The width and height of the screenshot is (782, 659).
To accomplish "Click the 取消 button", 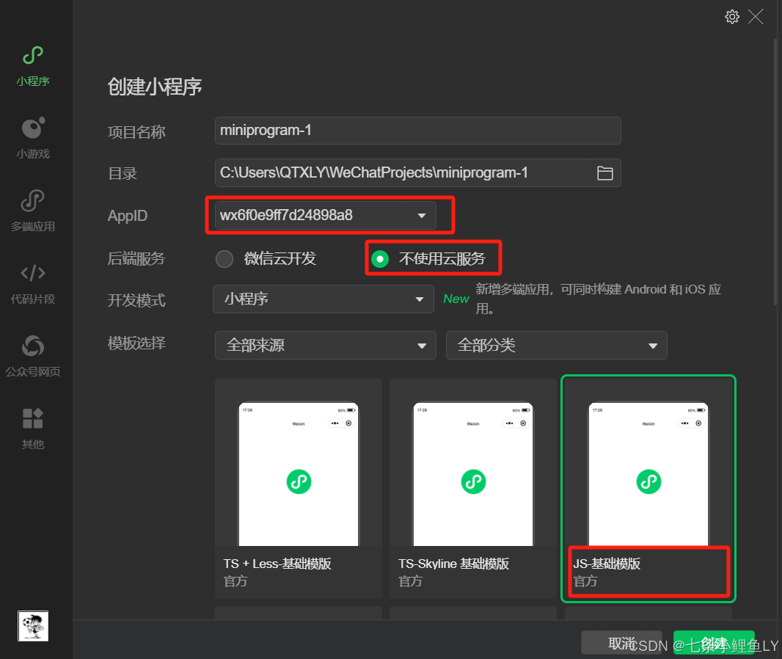I will tap(621, 643).
